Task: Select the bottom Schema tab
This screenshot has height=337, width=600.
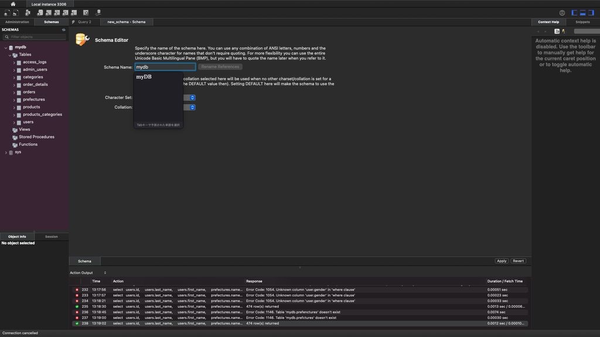Action: 84,262
